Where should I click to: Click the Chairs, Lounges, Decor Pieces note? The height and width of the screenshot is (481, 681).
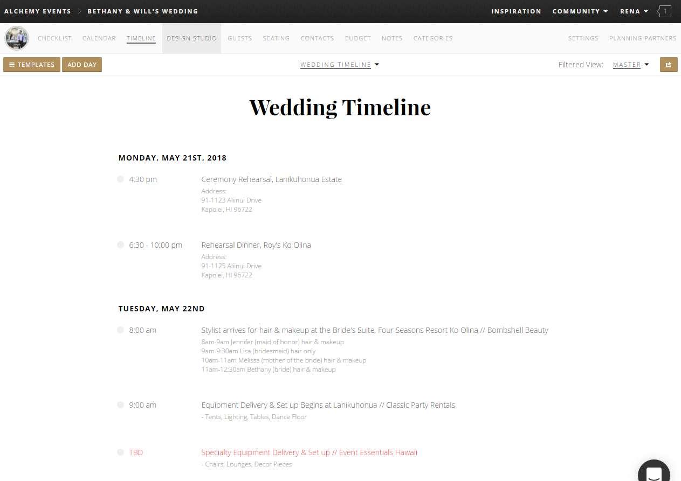[x=246, y=464]
